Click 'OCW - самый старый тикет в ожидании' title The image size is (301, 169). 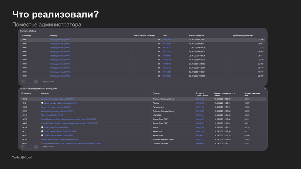tap(39, 89)
